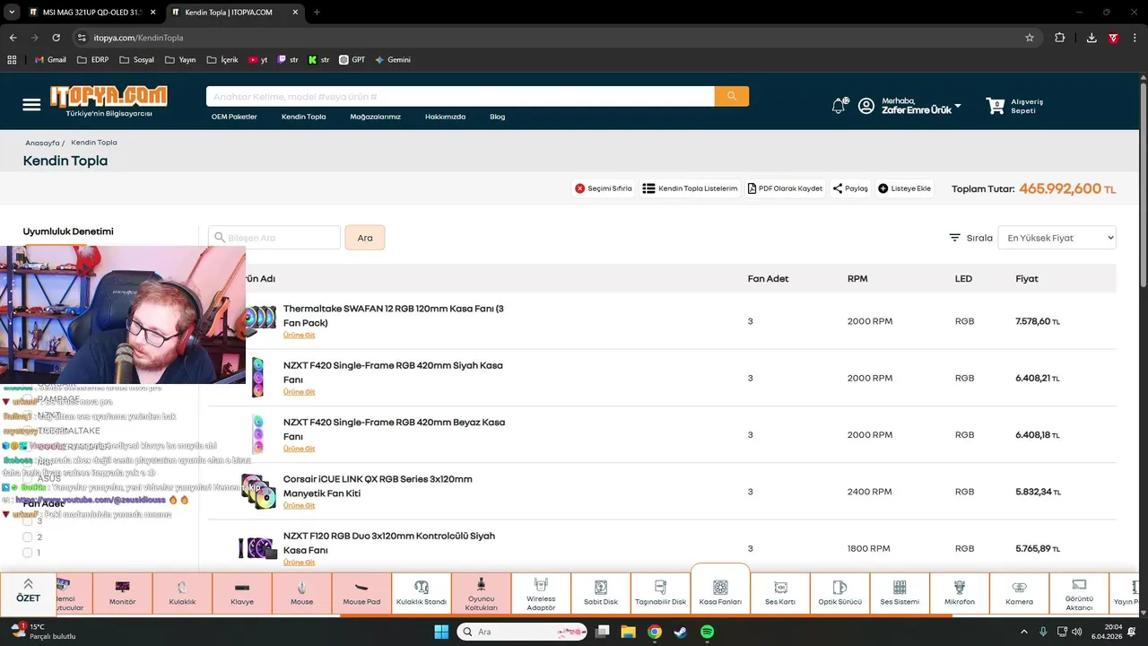Select the Wireless Adaptör category icon
1148x646 pixels.
[x=541, y=583]
